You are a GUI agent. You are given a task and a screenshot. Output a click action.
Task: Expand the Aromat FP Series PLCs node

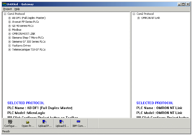10,22
